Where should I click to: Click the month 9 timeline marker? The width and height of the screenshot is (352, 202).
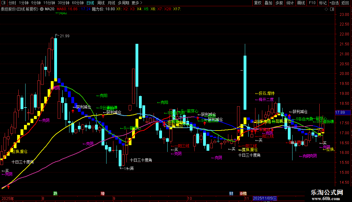click(x=114, y=198)
